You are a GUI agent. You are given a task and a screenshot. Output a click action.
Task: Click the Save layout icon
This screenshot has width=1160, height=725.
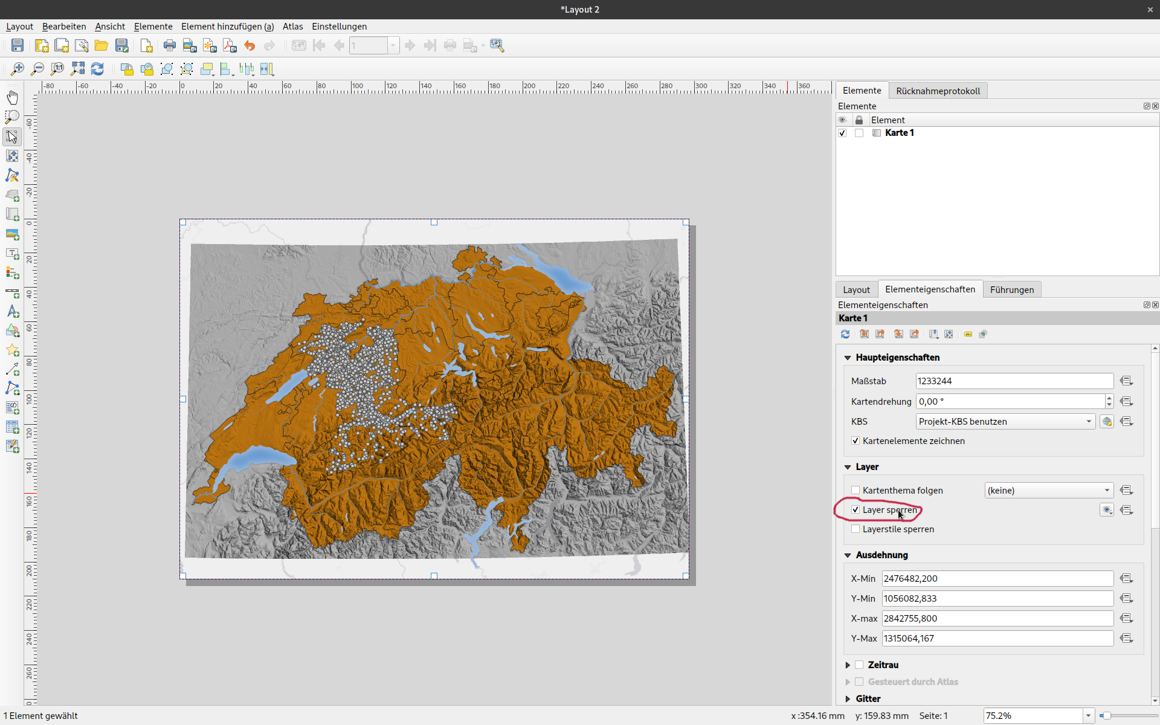point(18,45)
